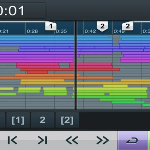
Task: Toggle the purple loop cycle button
Action: (x=132, y=140)
